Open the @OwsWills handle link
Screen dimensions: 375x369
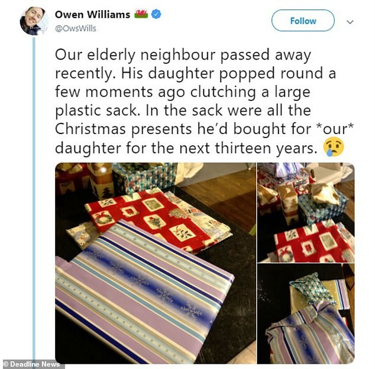(76, 28)
